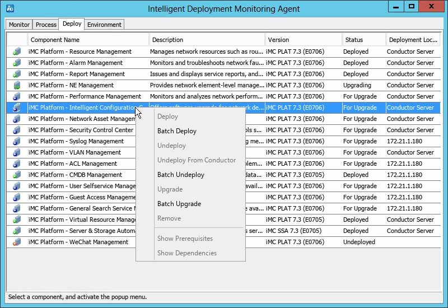Choose Batch Undeploy from context menu
Viewport: 448px width, 308px height.
[181, 175]
